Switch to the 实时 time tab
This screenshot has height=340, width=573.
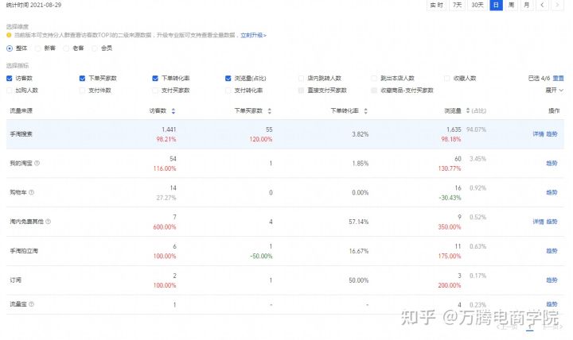(436, 5)
